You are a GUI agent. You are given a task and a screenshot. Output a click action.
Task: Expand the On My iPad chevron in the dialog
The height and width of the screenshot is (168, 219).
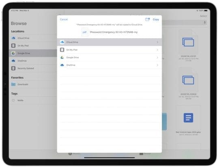pyautogui.click(x=157, y=50)
